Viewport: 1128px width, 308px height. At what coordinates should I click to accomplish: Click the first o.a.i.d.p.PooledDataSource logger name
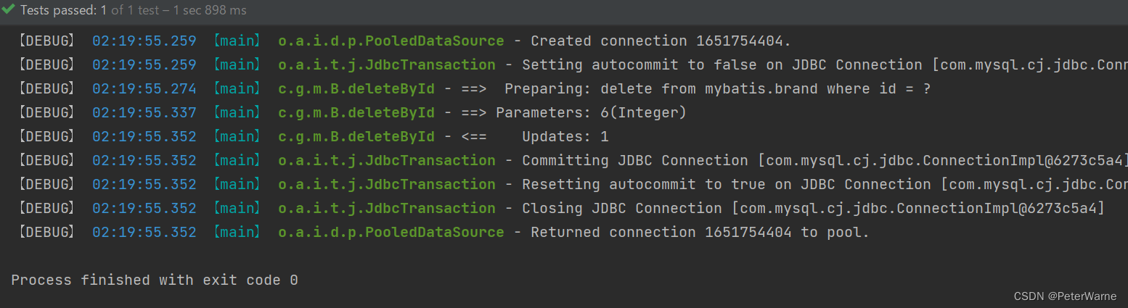point(391,41)
